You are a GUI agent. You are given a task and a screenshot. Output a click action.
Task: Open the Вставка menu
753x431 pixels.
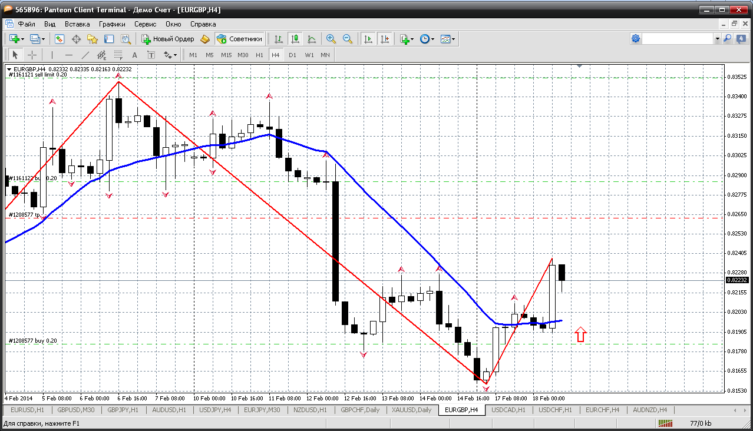coord(77,24)
